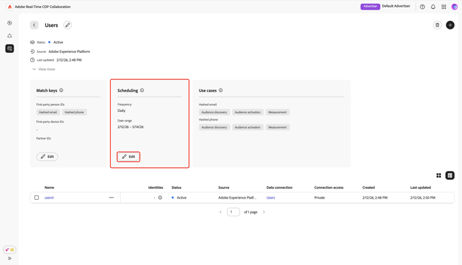Expand the sidebar with double chevron
This screenshot has height=265, width=462.
(x=10, y=258)
